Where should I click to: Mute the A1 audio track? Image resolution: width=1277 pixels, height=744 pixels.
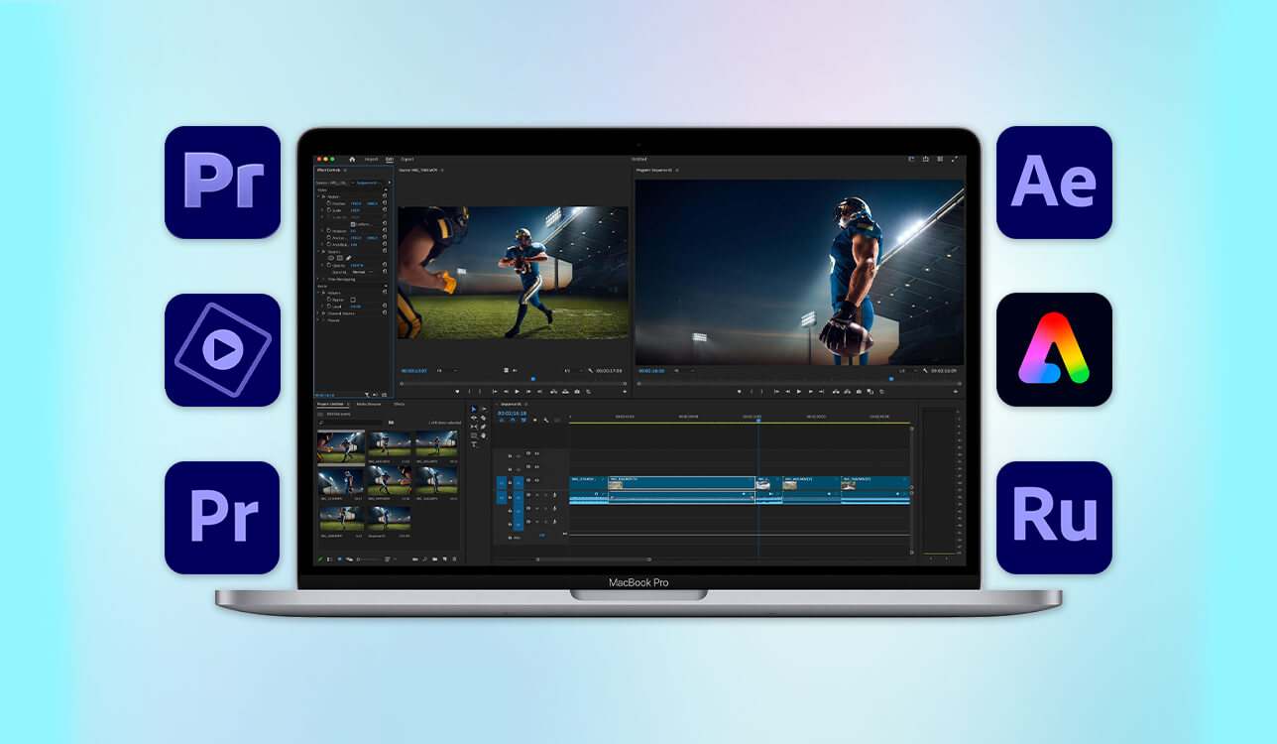536,495
